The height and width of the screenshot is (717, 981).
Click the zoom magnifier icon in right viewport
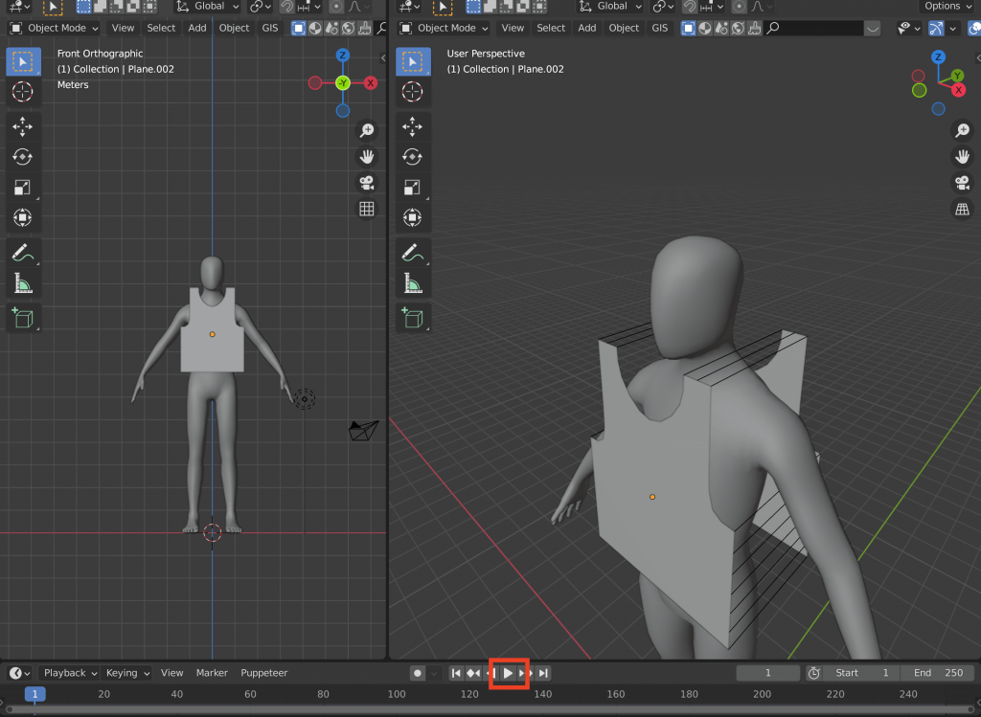962,130
